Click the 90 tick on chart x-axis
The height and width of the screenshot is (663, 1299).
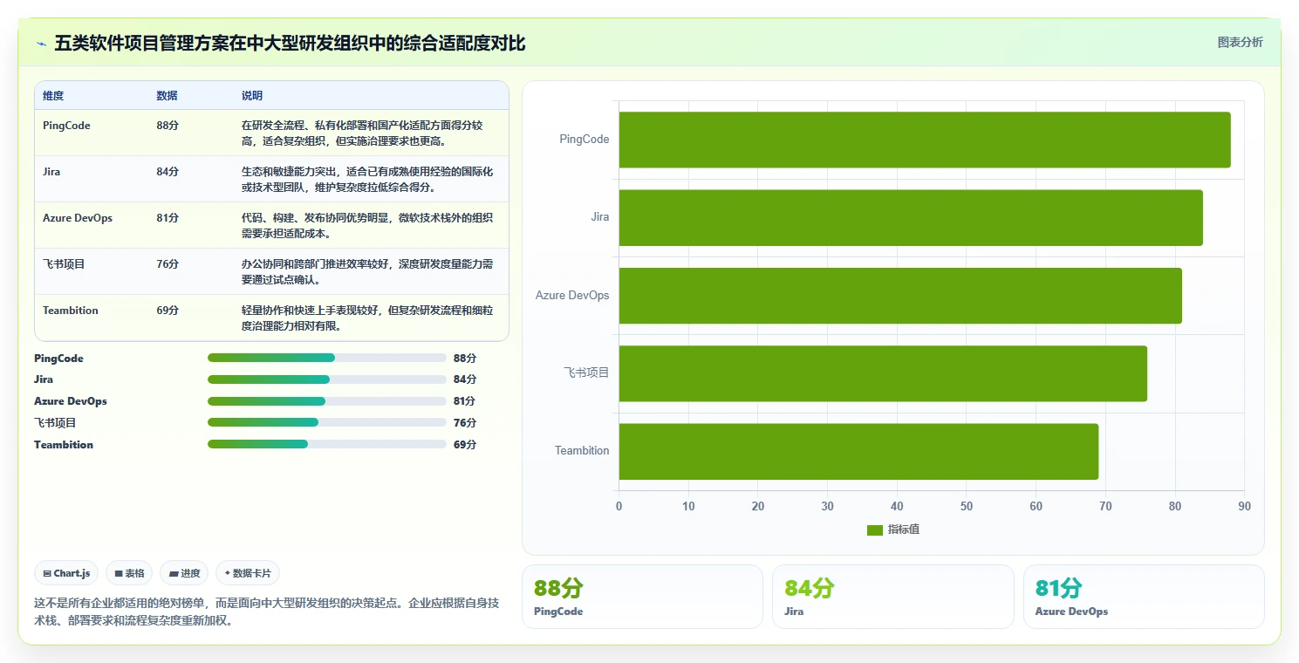[x=1244, y=506]
